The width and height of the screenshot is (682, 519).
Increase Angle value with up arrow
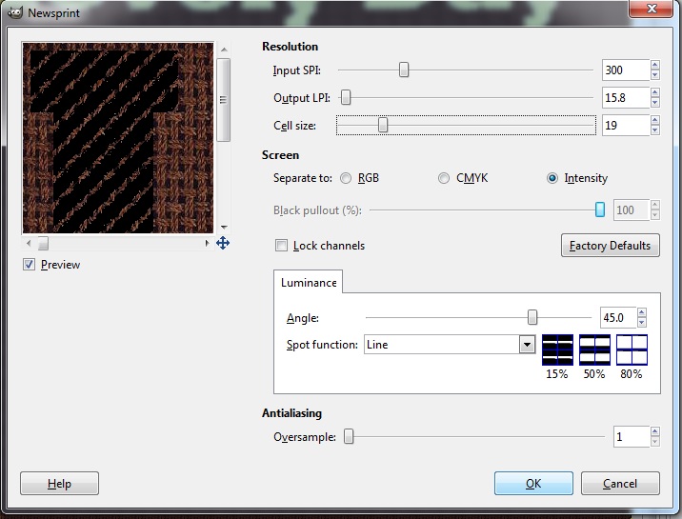(642, 312)
